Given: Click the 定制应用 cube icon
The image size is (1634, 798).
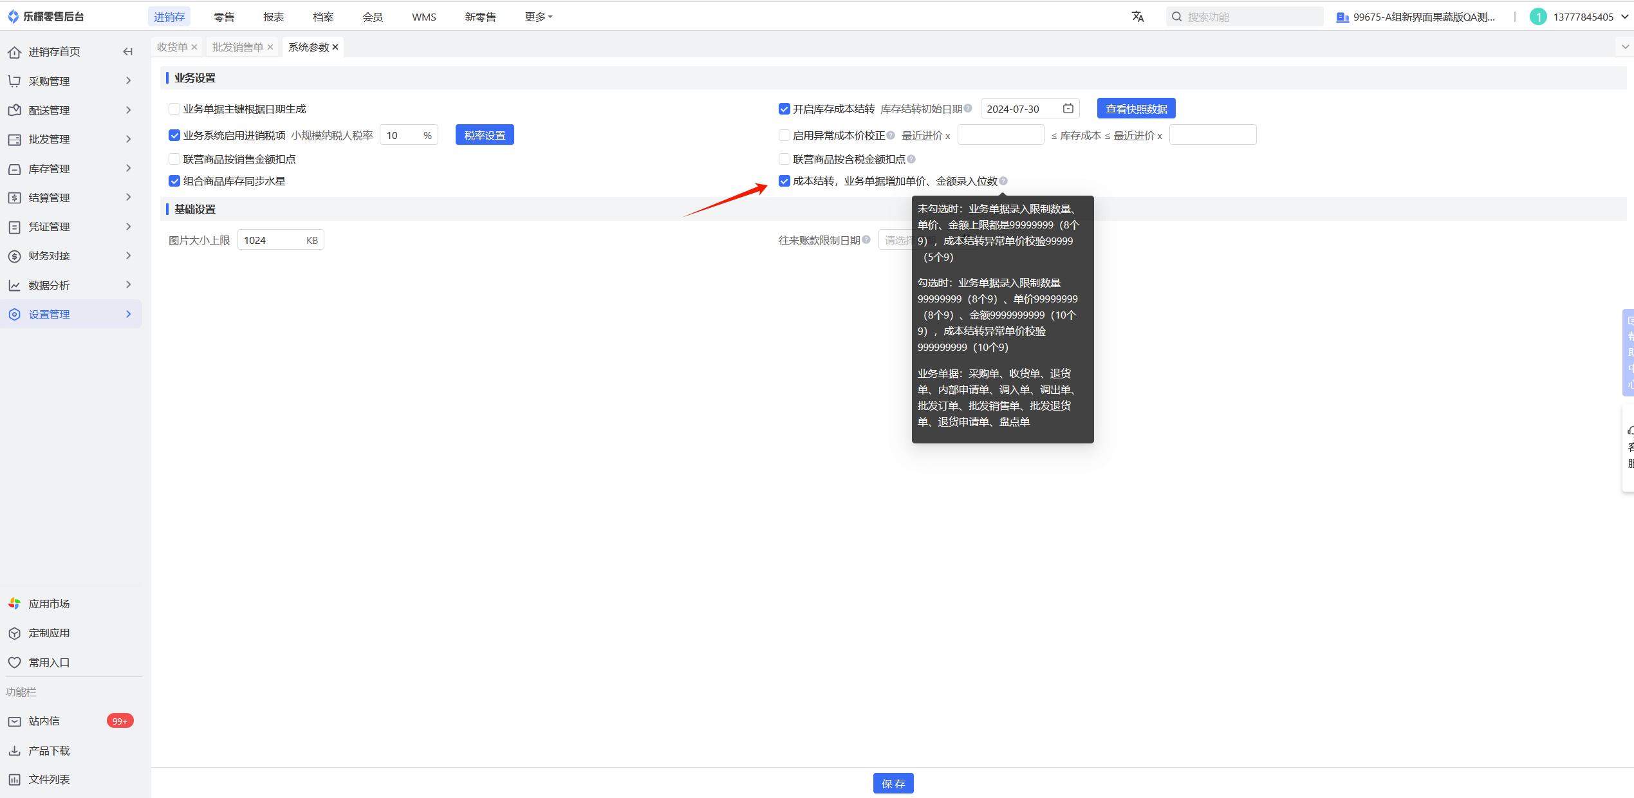Looking at the screenshot, I should point(14,633).
